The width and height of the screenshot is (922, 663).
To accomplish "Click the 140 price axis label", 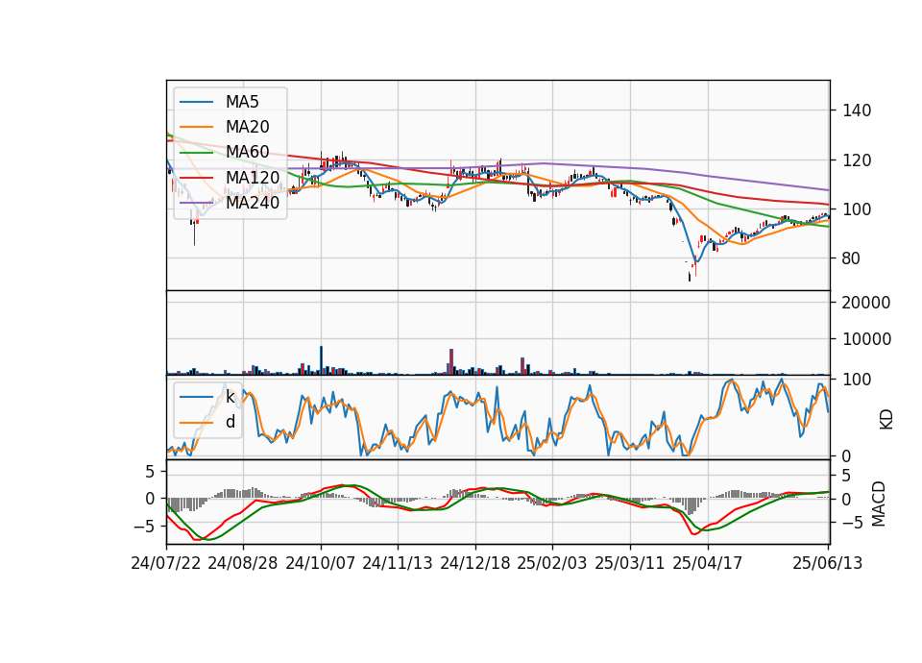I will point(857,110).
